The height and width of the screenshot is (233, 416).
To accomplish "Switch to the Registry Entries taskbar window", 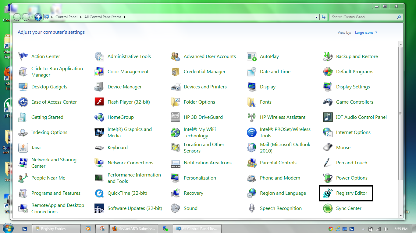I will click(56, 228).
